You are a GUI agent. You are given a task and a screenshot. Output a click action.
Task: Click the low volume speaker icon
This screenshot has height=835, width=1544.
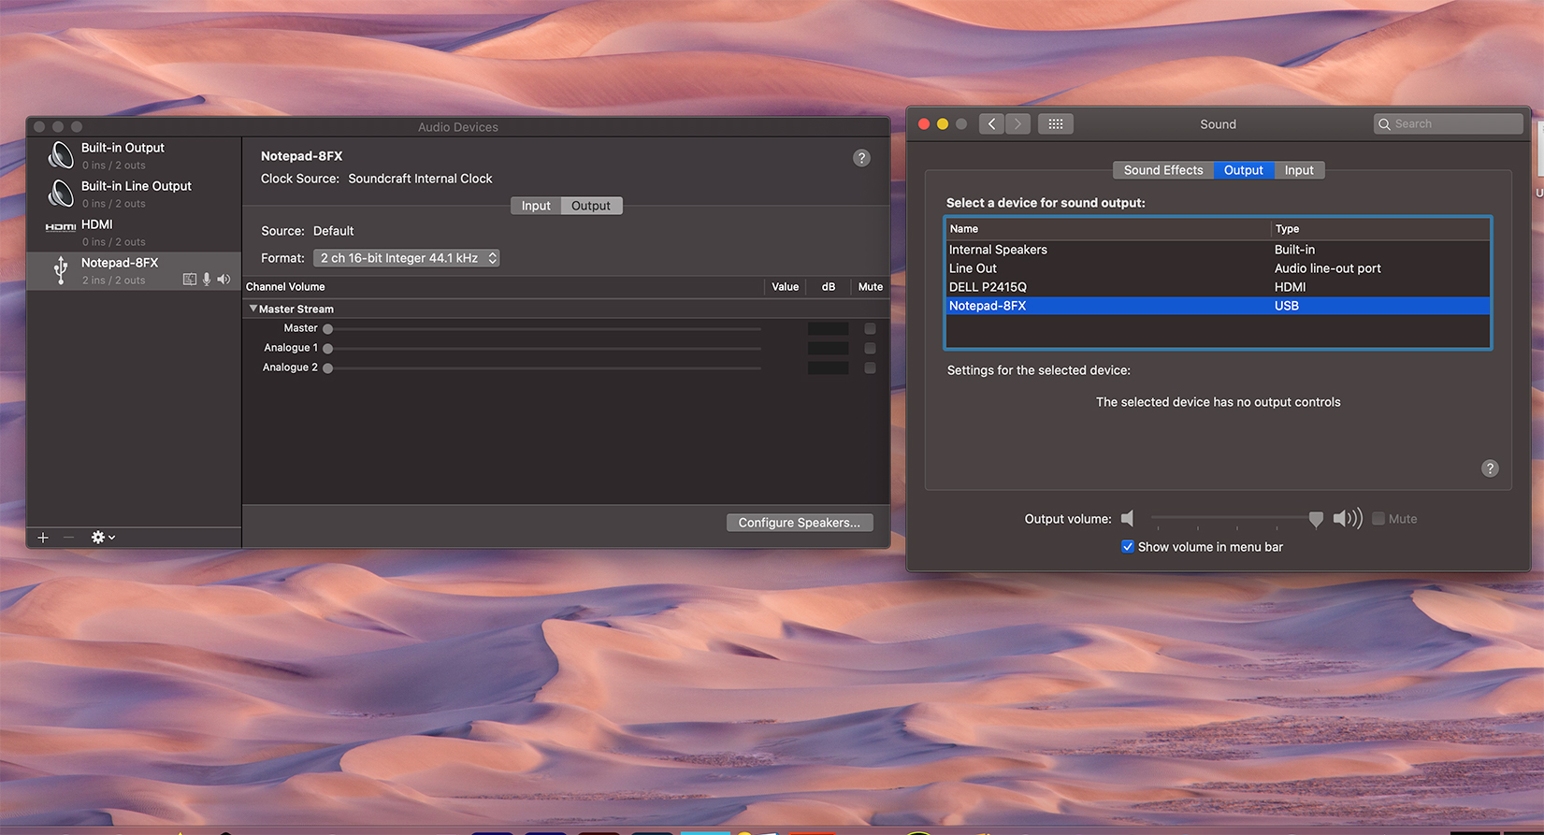point(1127,519)
